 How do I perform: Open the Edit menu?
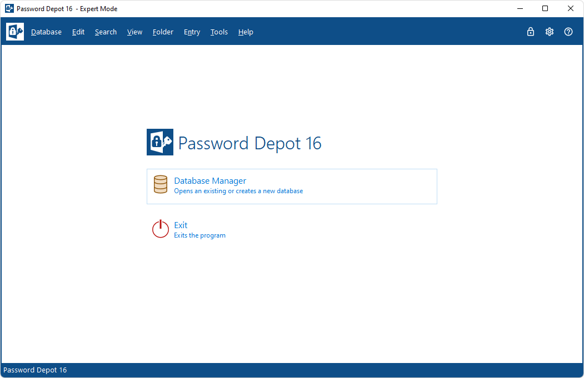pos(78,32)
